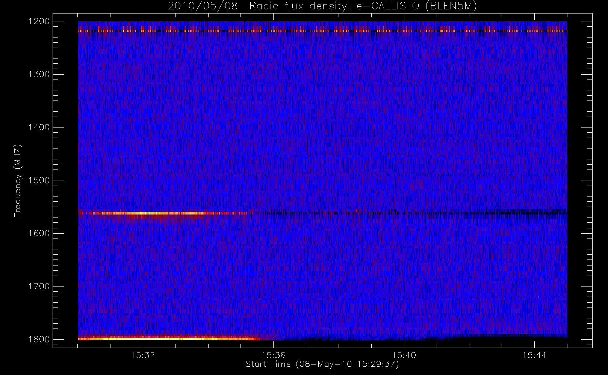Click the 'Start Time (08-May-10 15:29:37)' label
Viewport: 608px width, 375px height.
[322, 364]
